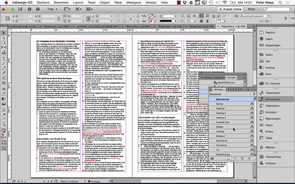The image size is (295, 184).
Task: Click the fill swatch in the control bar
Action: pos(151,16)
